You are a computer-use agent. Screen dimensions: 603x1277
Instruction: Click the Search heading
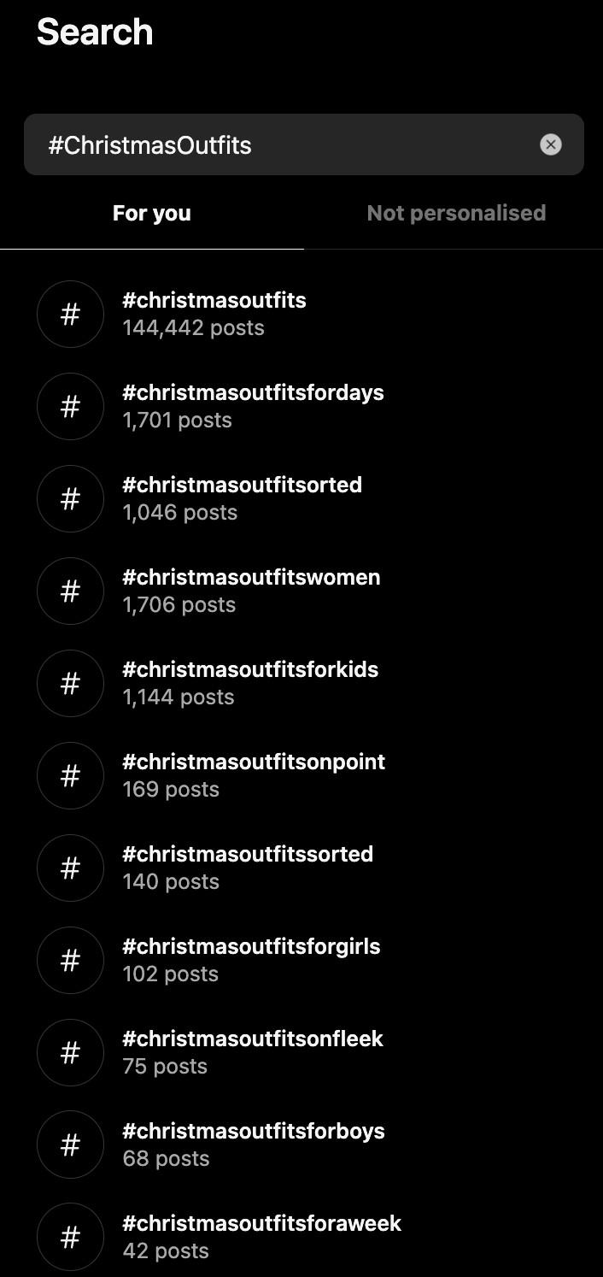click(95, 32)
